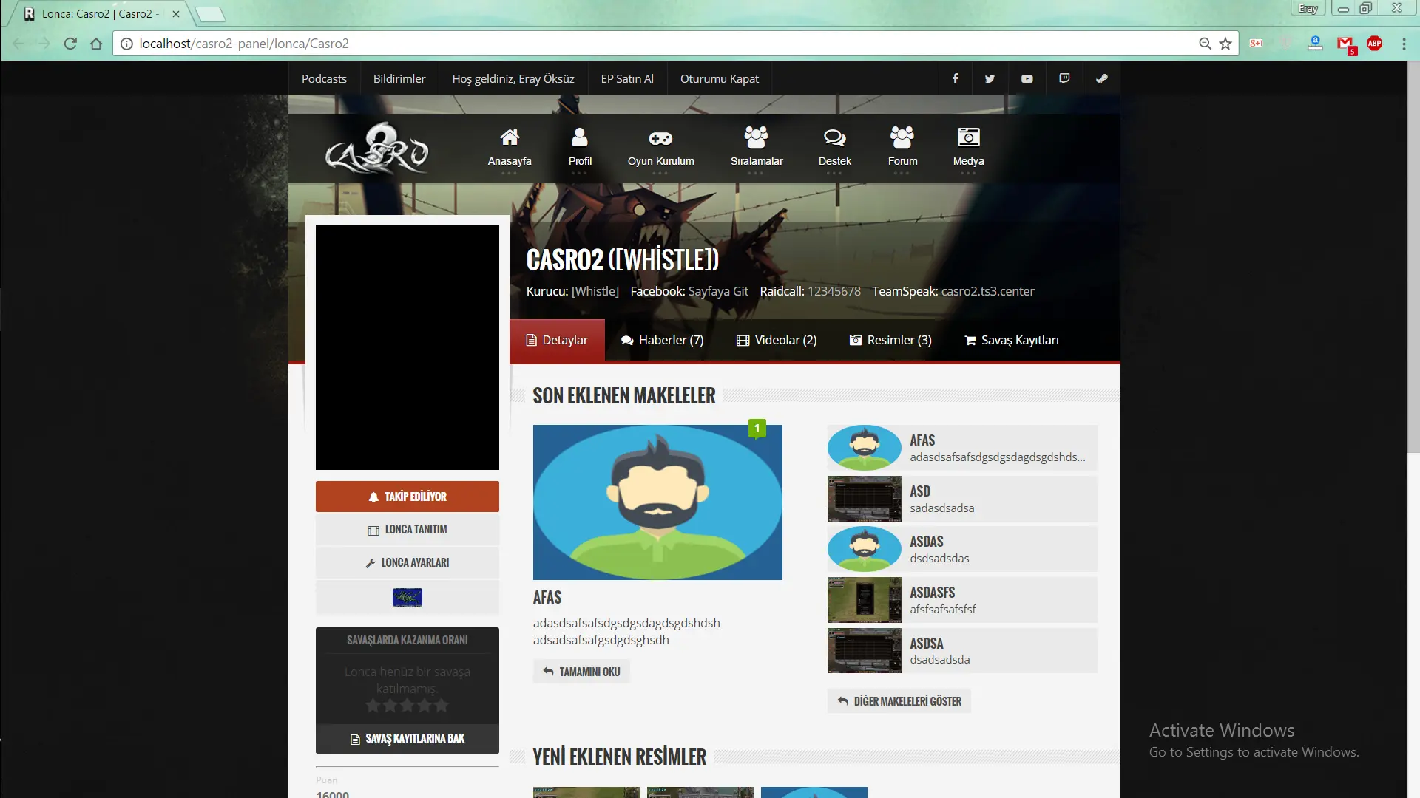Click the YouTube icon in top bar
Screen dimensions: 1420x798
(1027, 78)
